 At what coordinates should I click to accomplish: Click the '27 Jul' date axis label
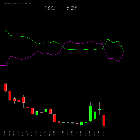coord(103,134)
